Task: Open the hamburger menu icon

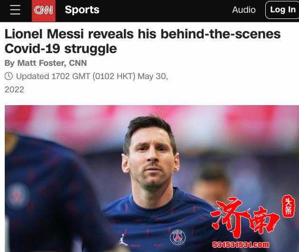Action: (15, 10)
